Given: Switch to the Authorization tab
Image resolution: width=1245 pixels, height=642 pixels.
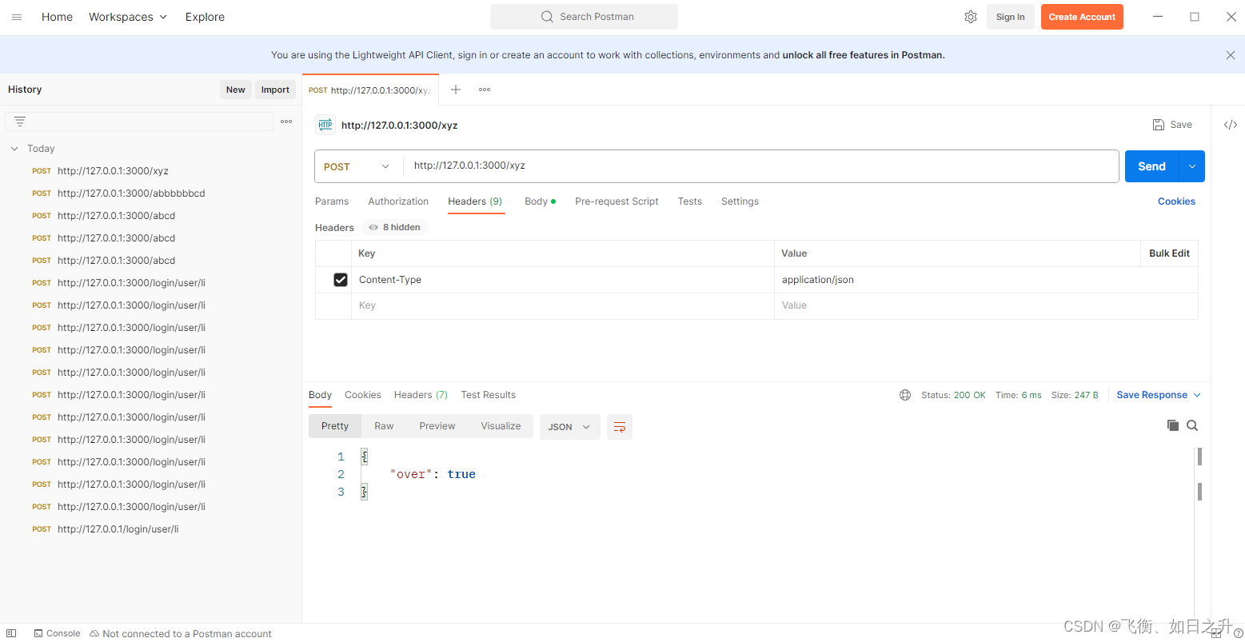Looking at the screenshot, I should pyautogui.click(x=398, y=201).
